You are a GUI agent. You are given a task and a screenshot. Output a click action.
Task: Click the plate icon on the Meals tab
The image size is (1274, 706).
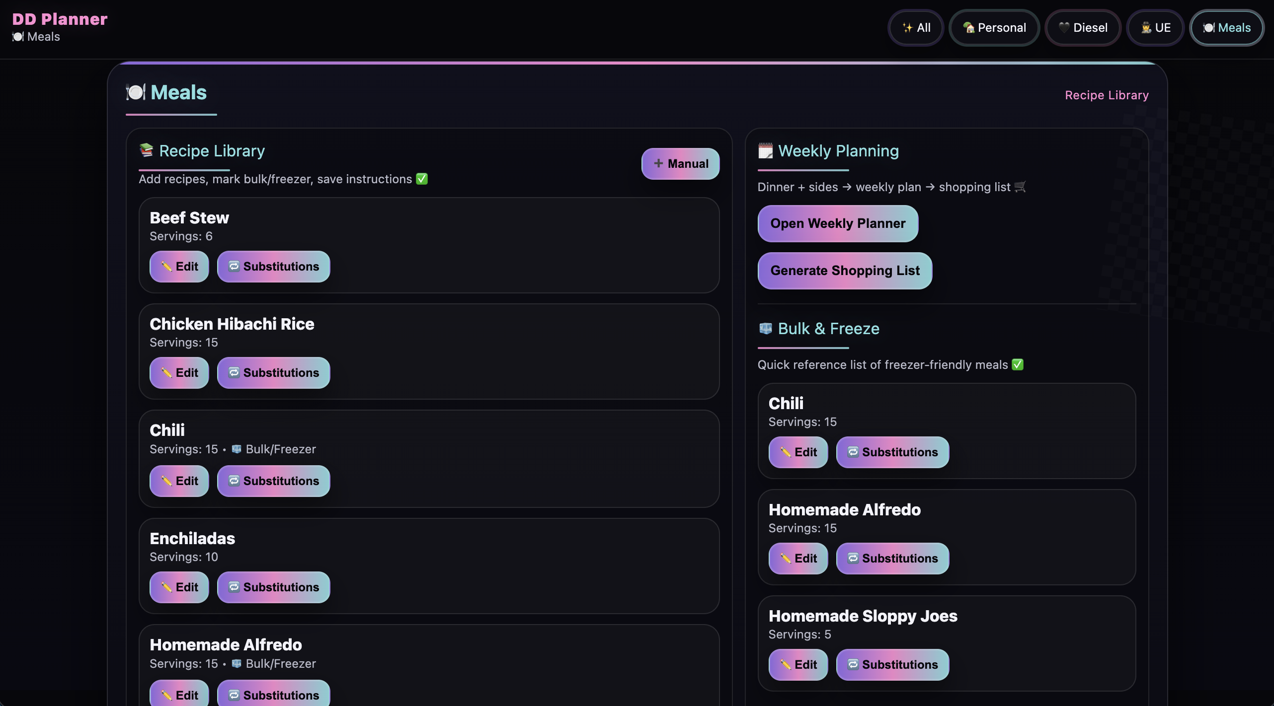pyautogui.click(x=1209, y=28)
